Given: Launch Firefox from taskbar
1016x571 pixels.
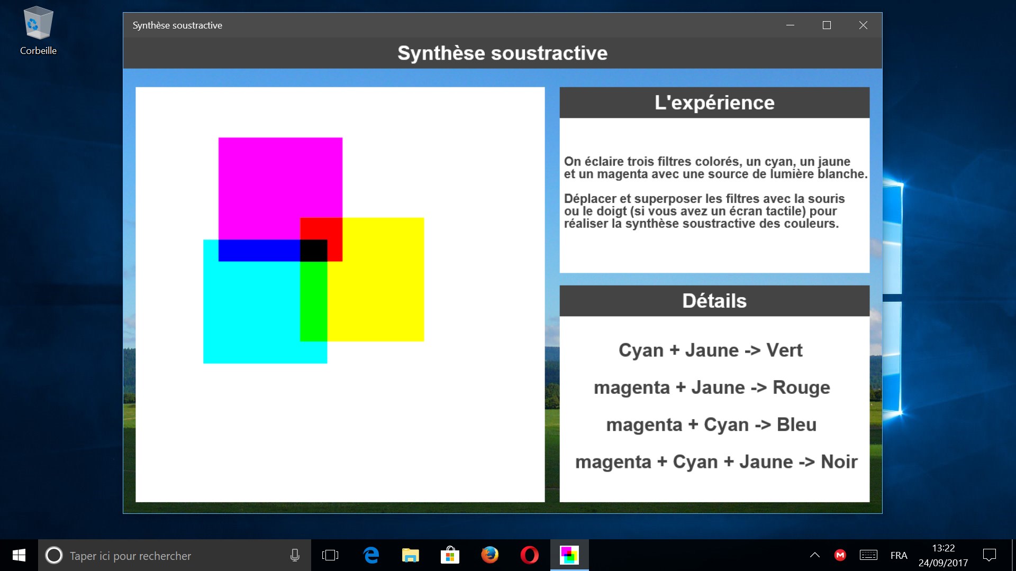Looking at the screenshot, I should 489,555.
